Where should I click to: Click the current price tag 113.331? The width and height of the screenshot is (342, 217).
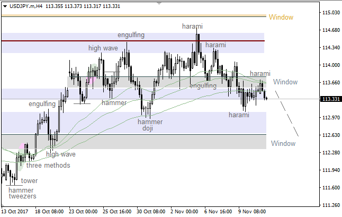click(x=331, y=99)
